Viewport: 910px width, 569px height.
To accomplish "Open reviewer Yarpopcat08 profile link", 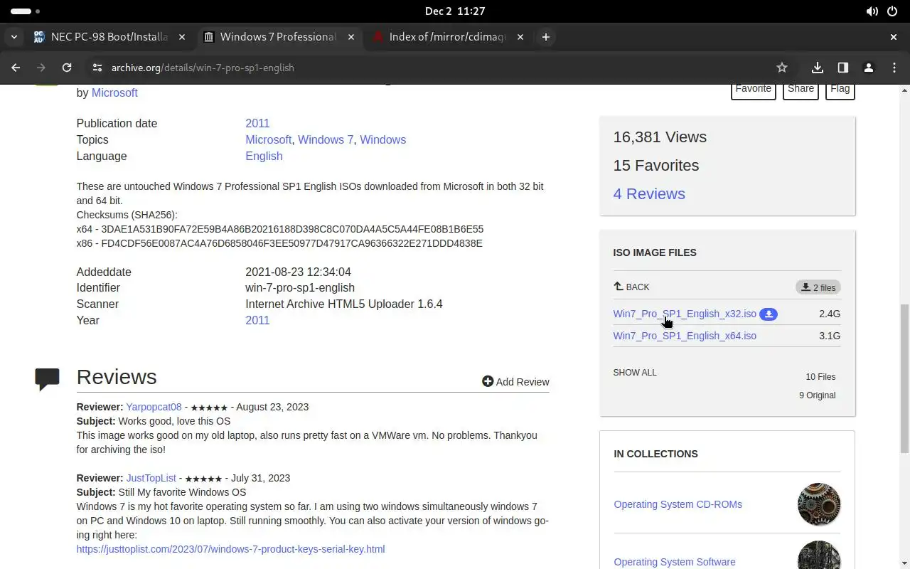I will pos(154,407).
